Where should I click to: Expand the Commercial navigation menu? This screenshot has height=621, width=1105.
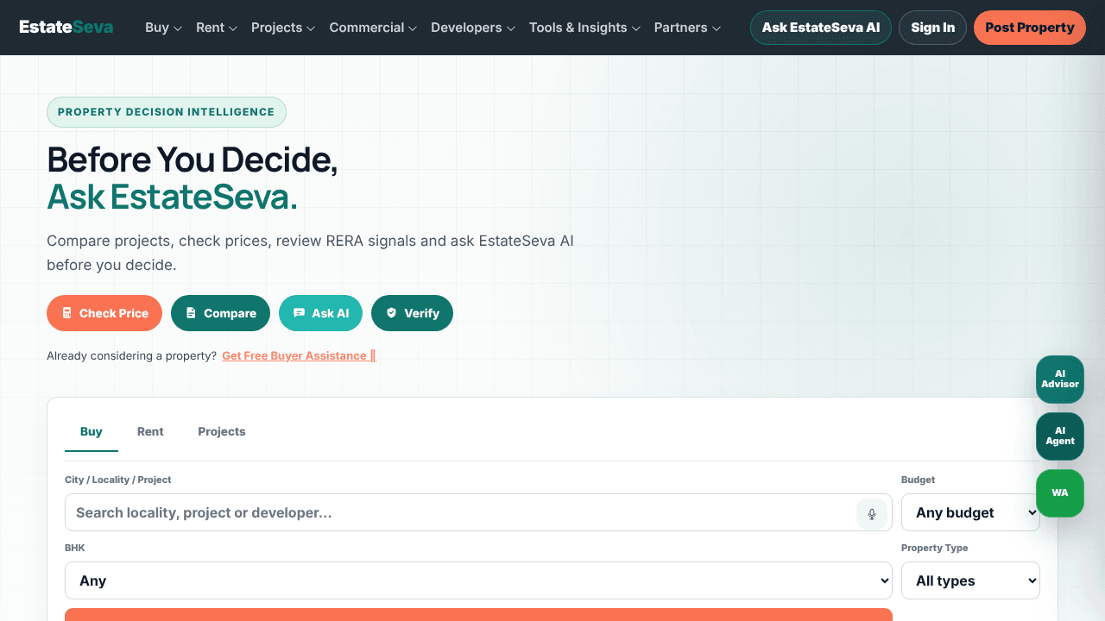pyautogui.click(x=373, y=28)
